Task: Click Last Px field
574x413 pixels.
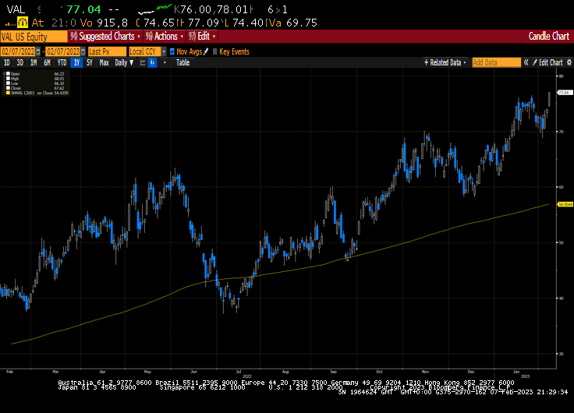Action: tap(107, 51)
